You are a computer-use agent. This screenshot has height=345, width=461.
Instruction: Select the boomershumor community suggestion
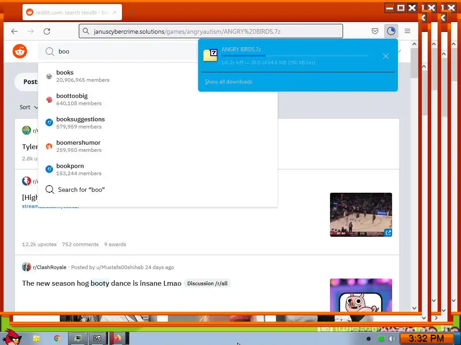pos(158,146)
